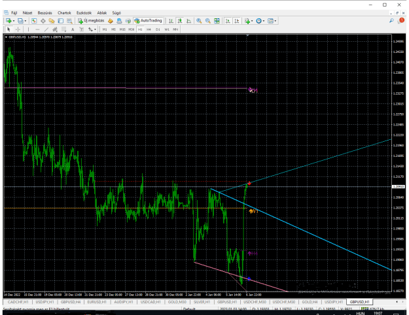Expand the Profiles dropdown arrow
This screenshot has width=409, height=315.
coord(26,21)
